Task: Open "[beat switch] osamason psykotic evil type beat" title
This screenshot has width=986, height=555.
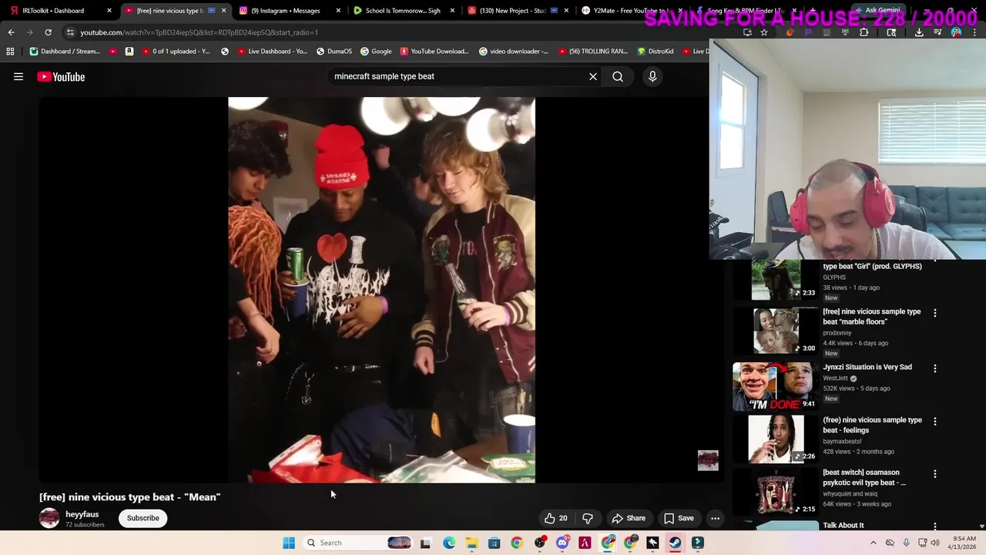Action: tap(864, 477)
